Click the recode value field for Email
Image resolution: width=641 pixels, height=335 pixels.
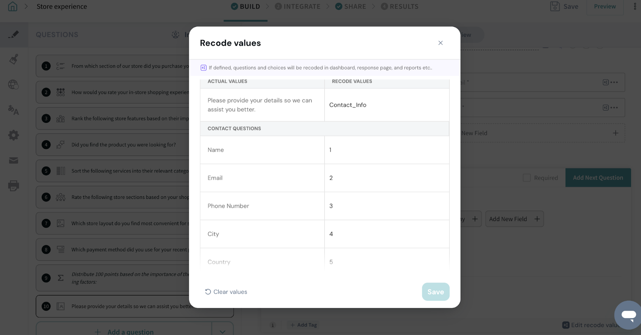point(386,178)
